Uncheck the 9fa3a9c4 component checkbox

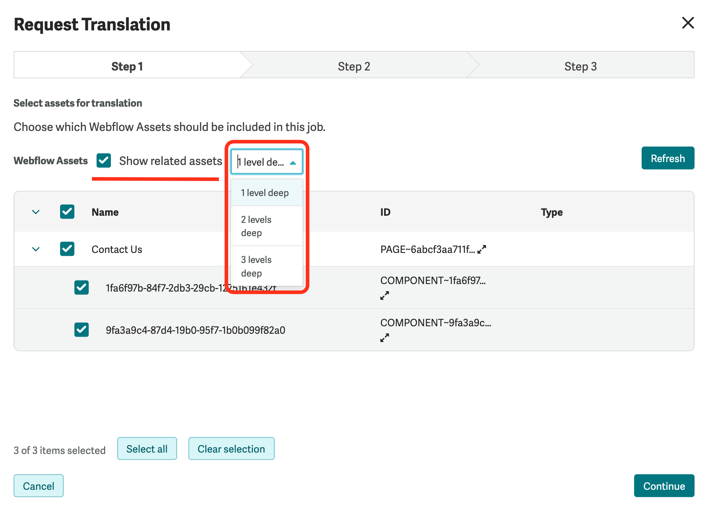coord(82,329)
